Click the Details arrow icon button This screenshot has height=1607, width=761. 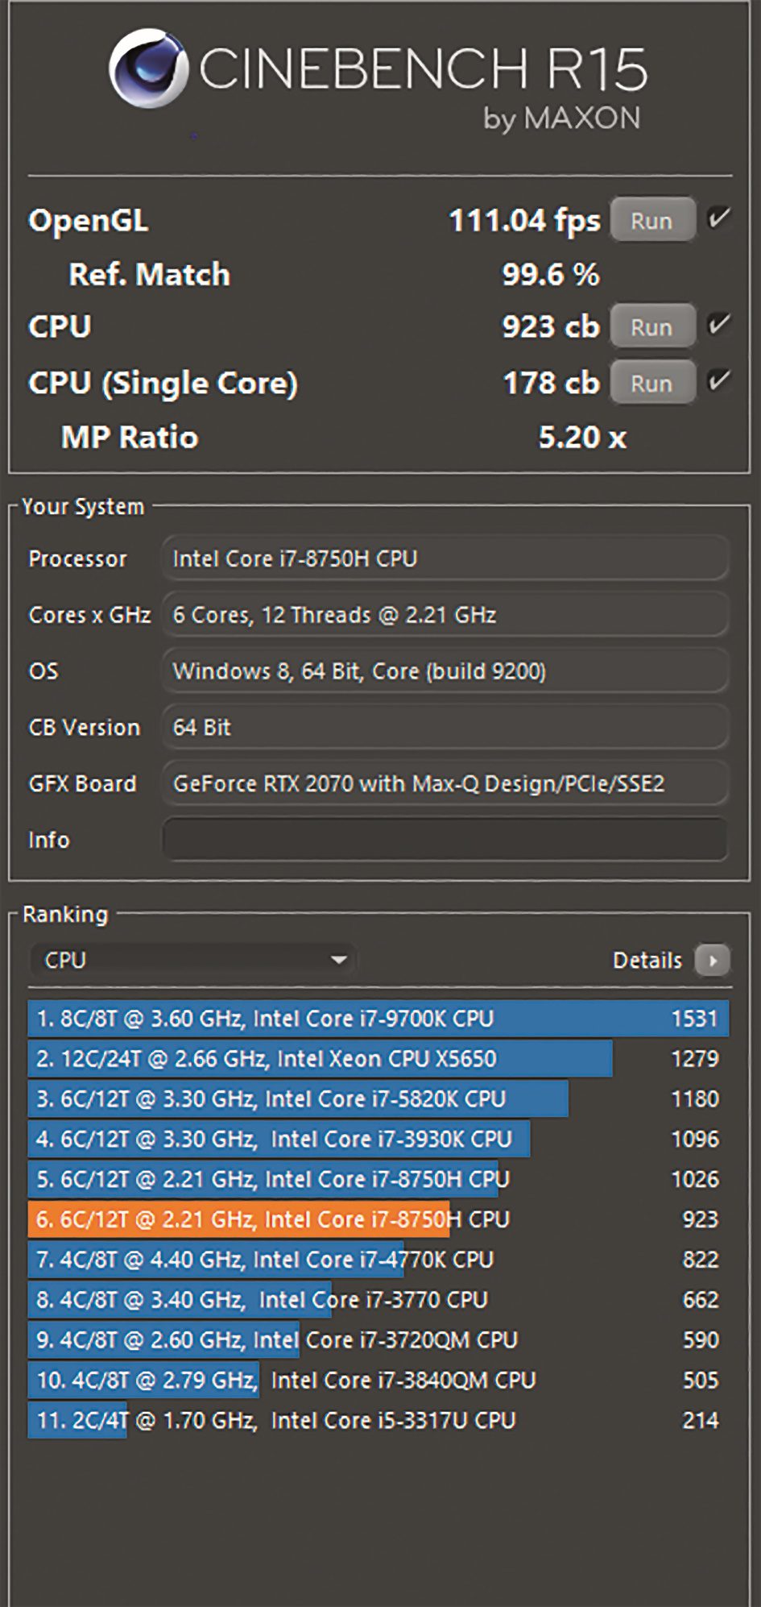tap(712, 960)
